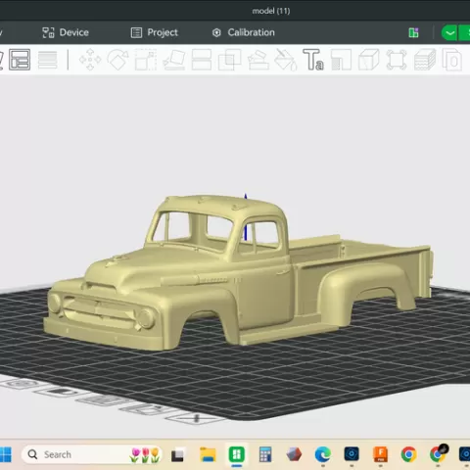Select the Support painting tool

click(x=258, y=60)
